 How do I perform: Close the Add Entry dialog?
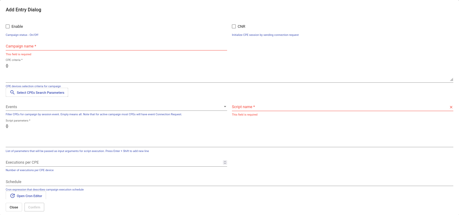[14, 207]
